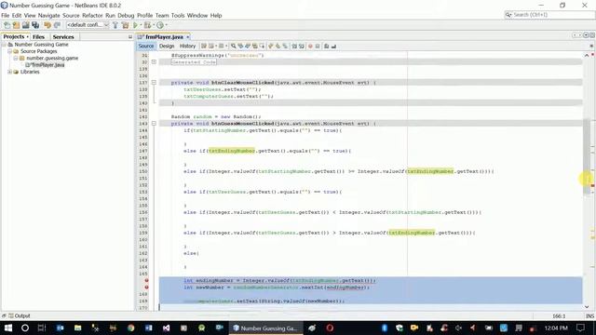Image resolution: width=596 pixels, height=335 pixels.
Task: Click the editor scrollbar up arrow
Action: [587, 55]
